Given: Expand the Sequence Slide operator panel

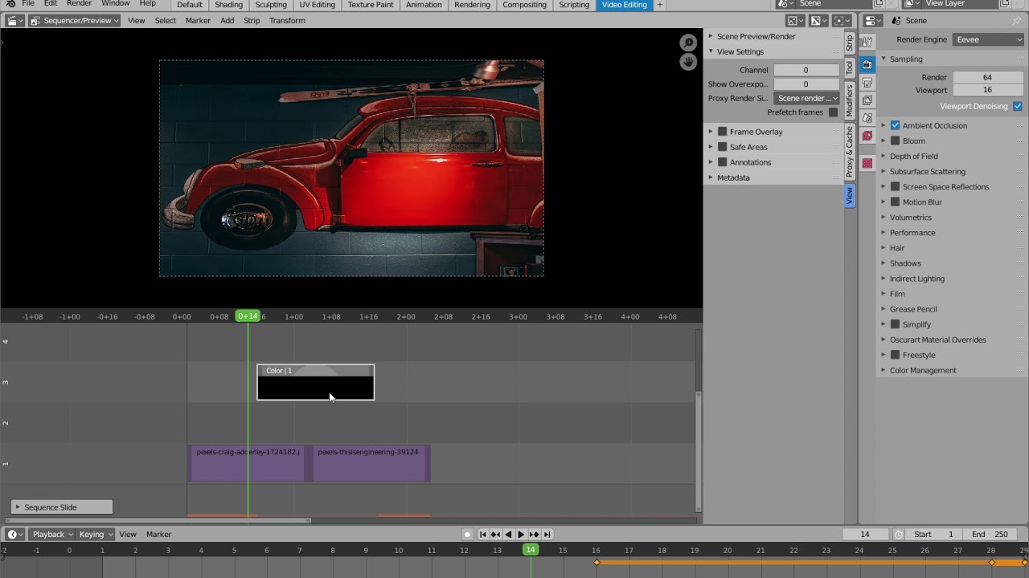Looking at the screenshot, I should point(62,507).
